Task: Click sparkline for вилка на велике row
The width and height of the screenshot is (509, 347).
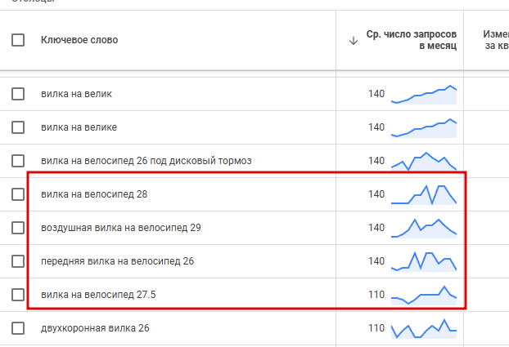Action: (x=424, y=128)
